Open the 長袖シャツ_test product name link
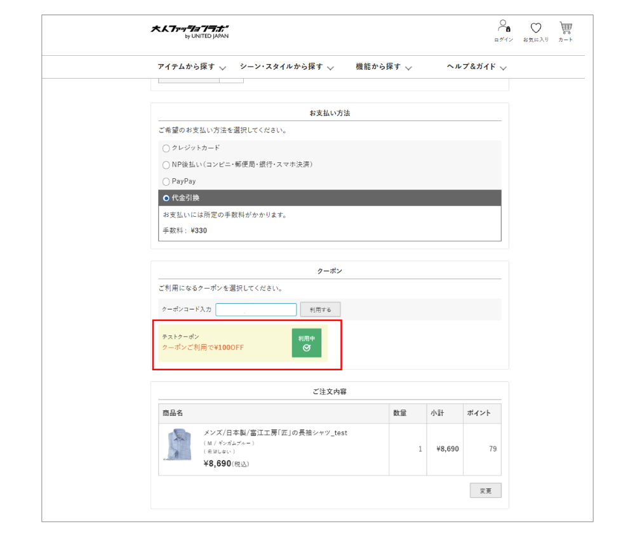The image size is (635, 539). 275,433
